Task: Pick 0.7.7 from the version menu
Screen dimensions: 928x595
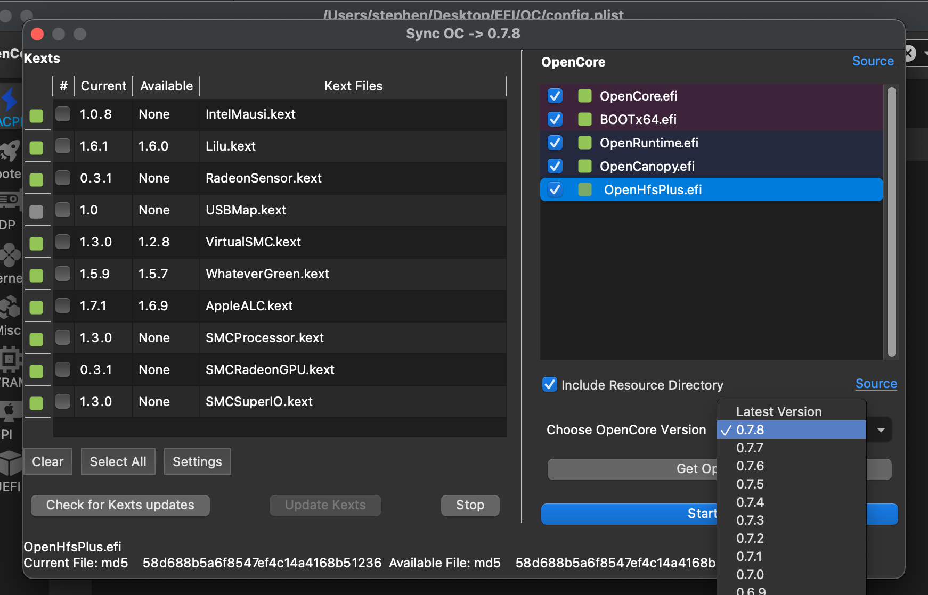Action: pyautogui.click(x=751, y=448)
